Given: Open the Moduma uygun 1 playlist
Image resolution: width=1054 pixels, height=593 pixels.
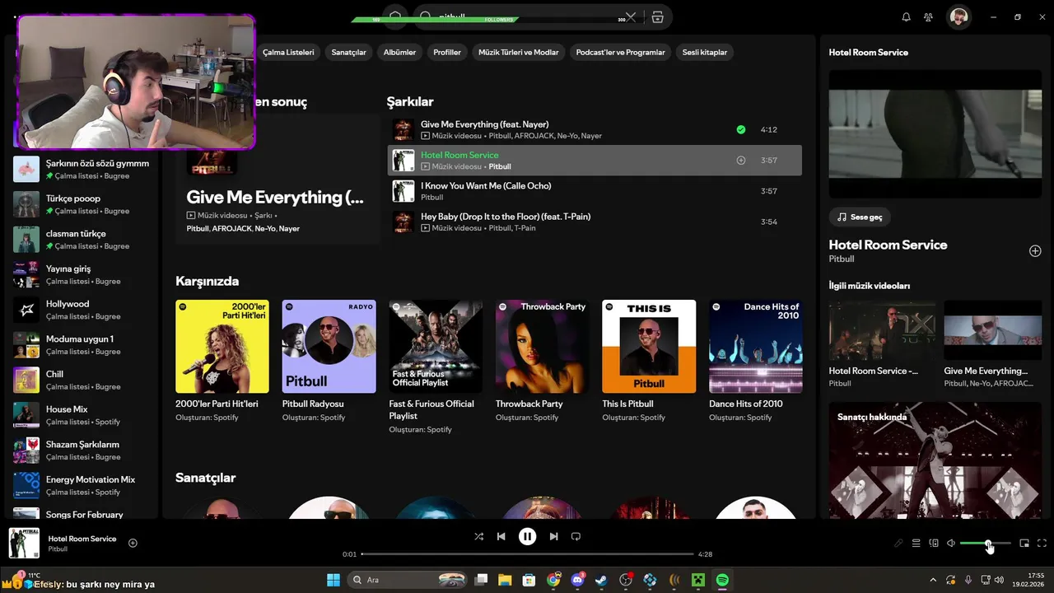Looking at the screenshot, I should pos(82,345).
